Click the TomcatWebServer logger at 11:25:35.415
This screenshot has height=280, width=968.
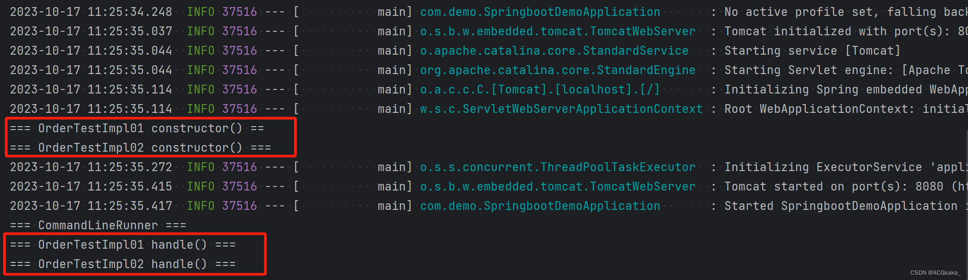(558, 187)
